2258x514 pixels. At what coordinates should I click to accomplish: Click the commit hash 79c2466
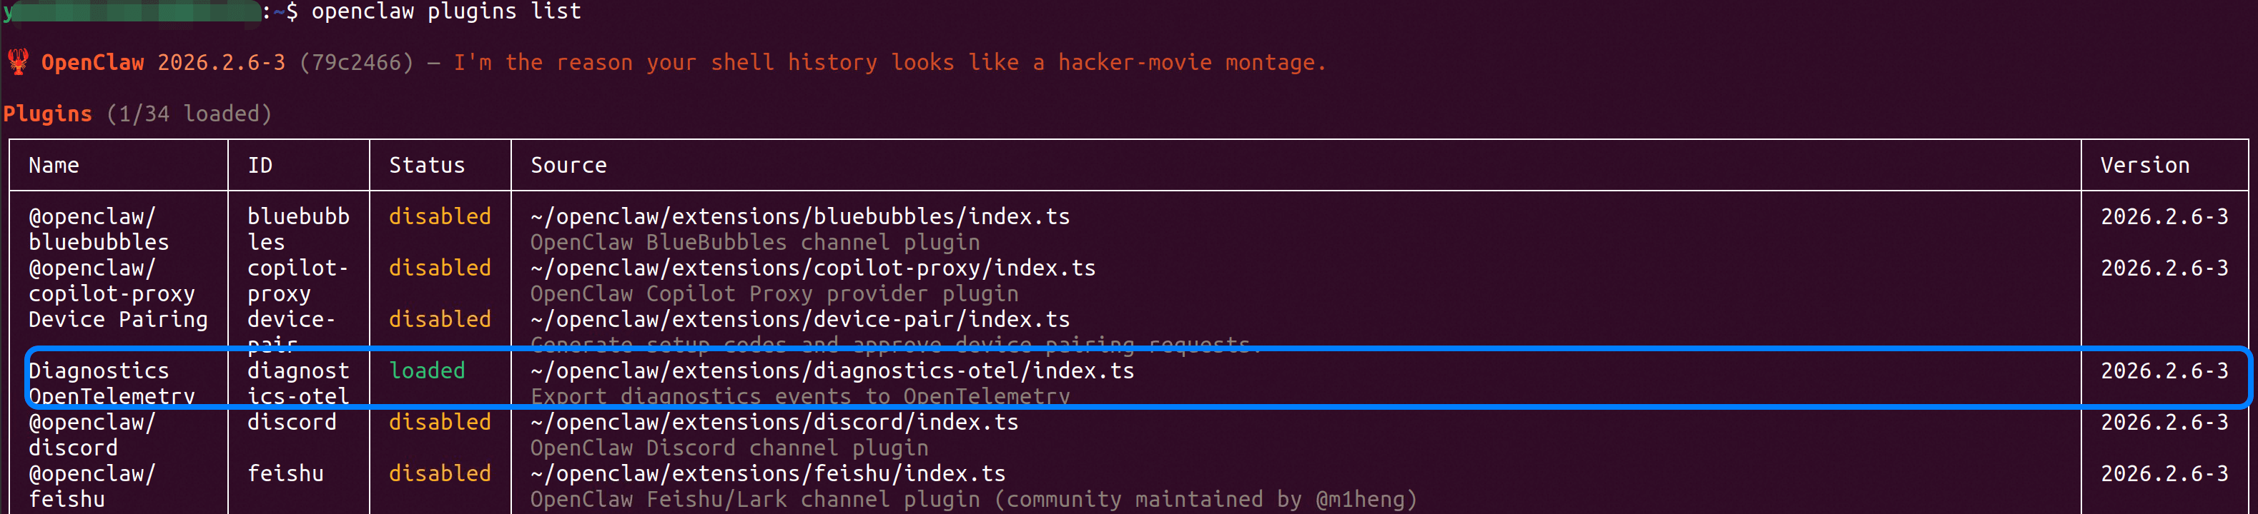click(x=356, y=63)
